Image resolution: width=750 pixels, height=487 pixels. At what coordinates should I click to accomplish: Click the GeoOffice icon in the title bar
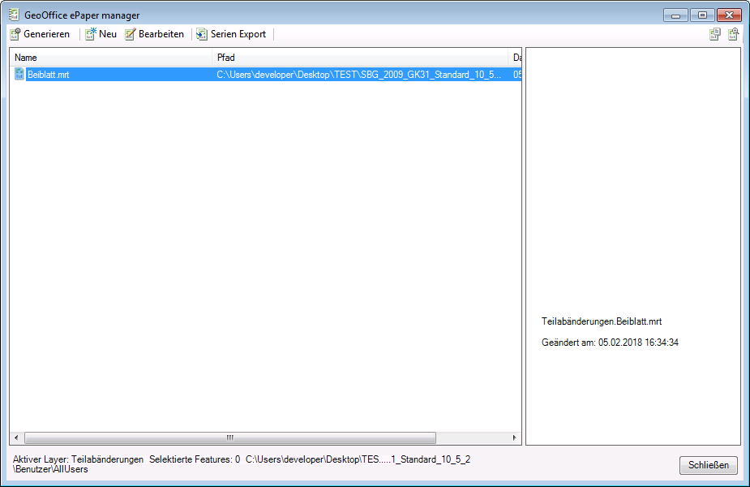(12, 14)
